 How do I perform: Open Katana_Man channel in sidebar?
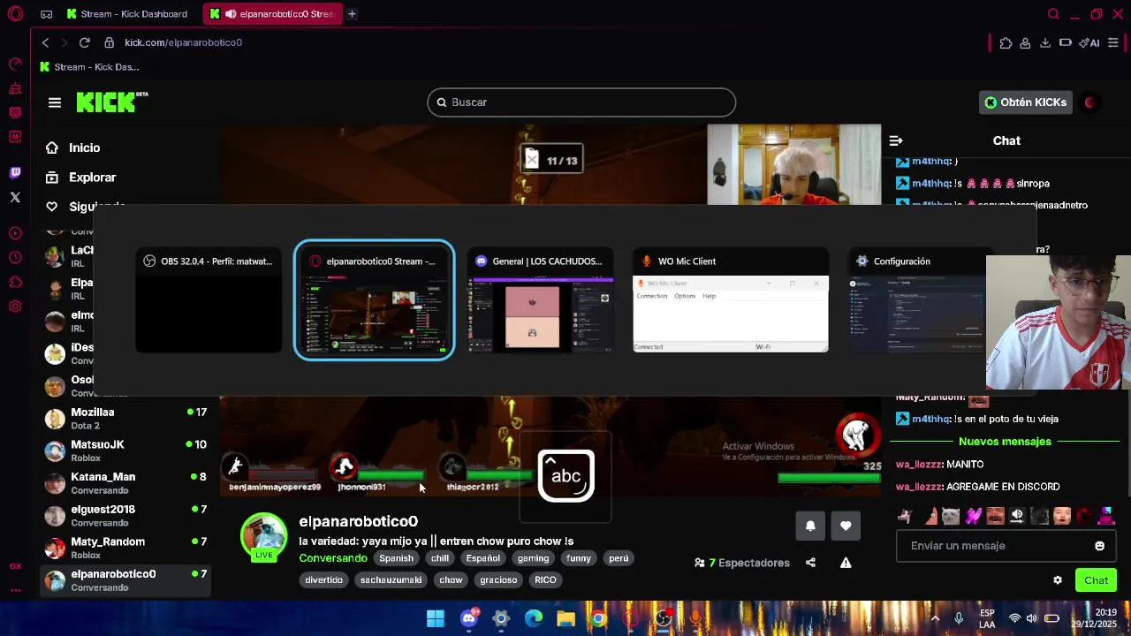coord(127,483)
